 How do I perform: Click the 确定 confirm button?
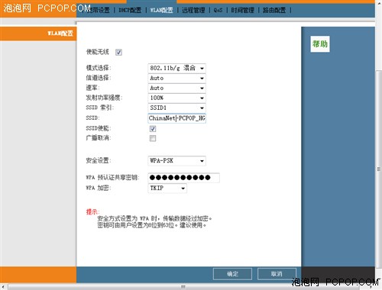232,274
